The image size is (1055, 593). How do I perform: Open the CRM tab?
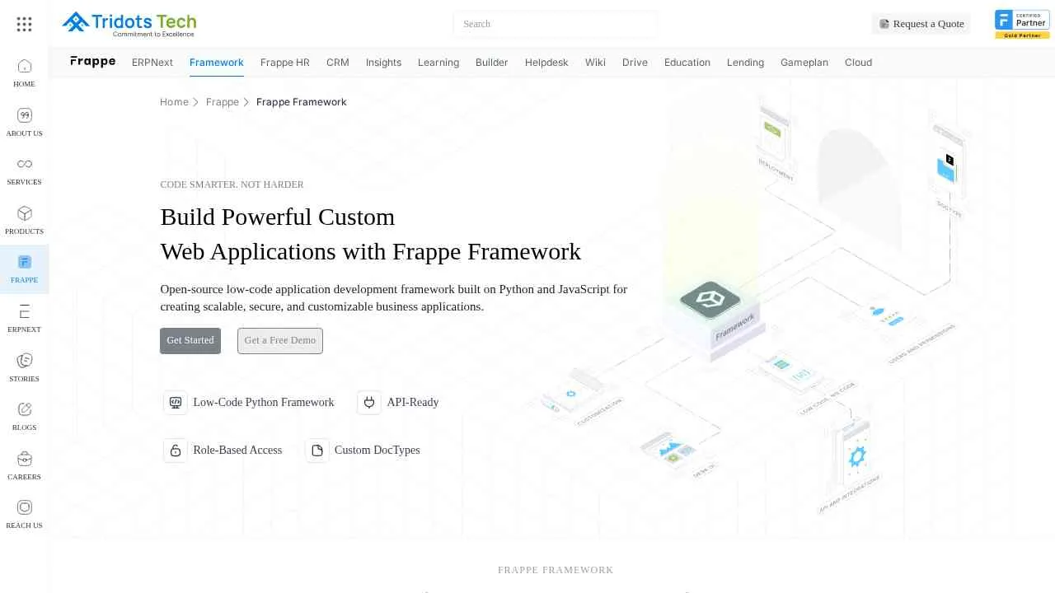pyautogui.click(x=338, y=63)
